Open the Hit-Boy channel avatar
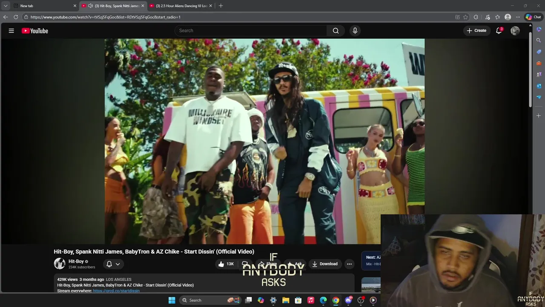Screen dimensions: 545x307 click(x=60, y=264)
